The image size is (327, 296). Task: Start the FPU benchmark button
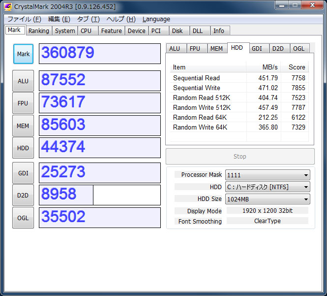click(23, 103)
